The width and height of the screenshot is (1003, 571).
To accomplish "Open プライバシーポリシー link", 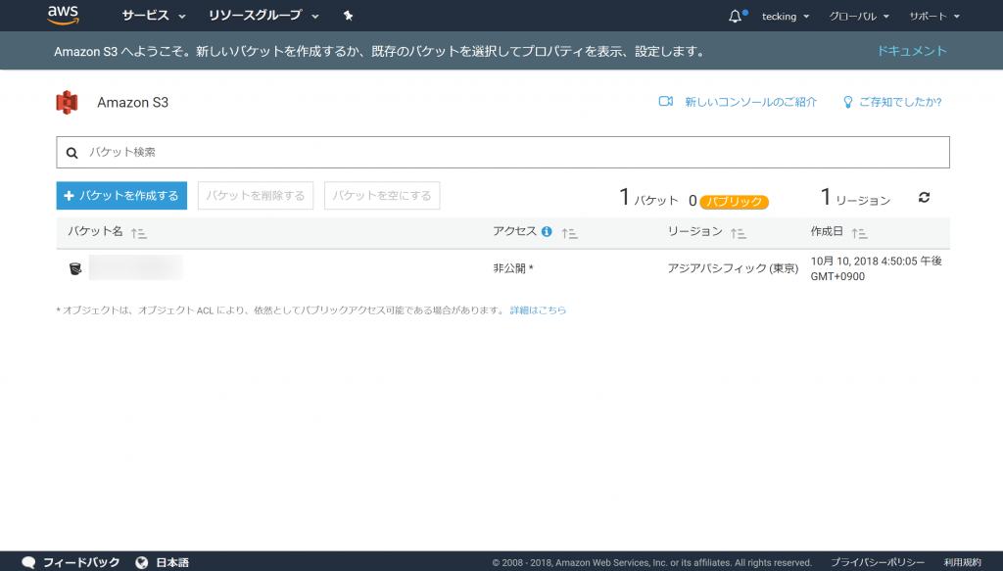I will click(878, 563).
